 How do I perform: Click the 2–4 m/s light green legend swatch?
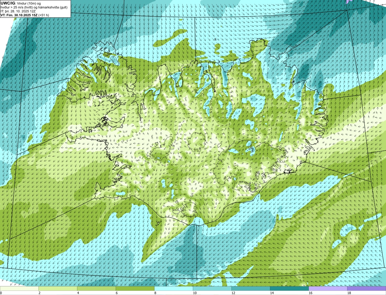[x=58, y=288]
